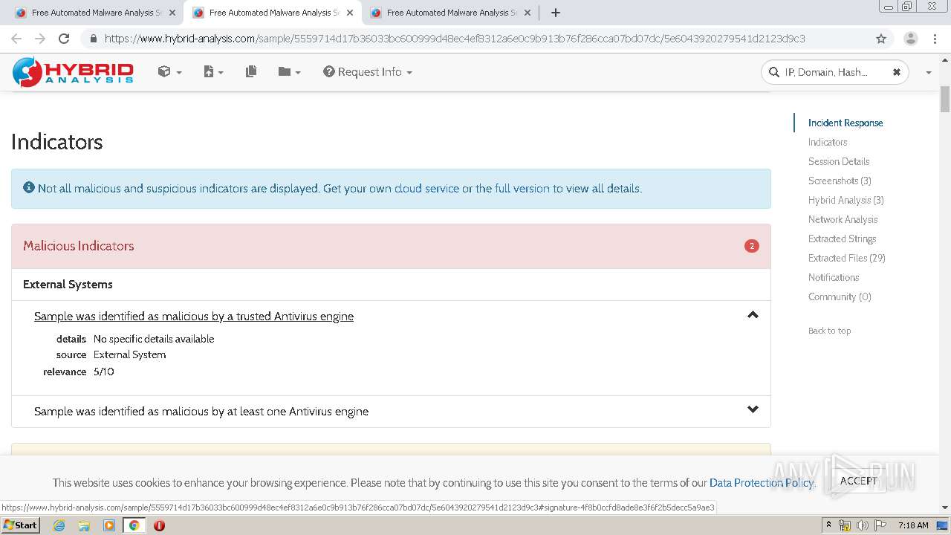Screen dimensions: 951x535
Task: Open a new browser tab with plus
Action: pyautogui.click(x=556, y=13)
